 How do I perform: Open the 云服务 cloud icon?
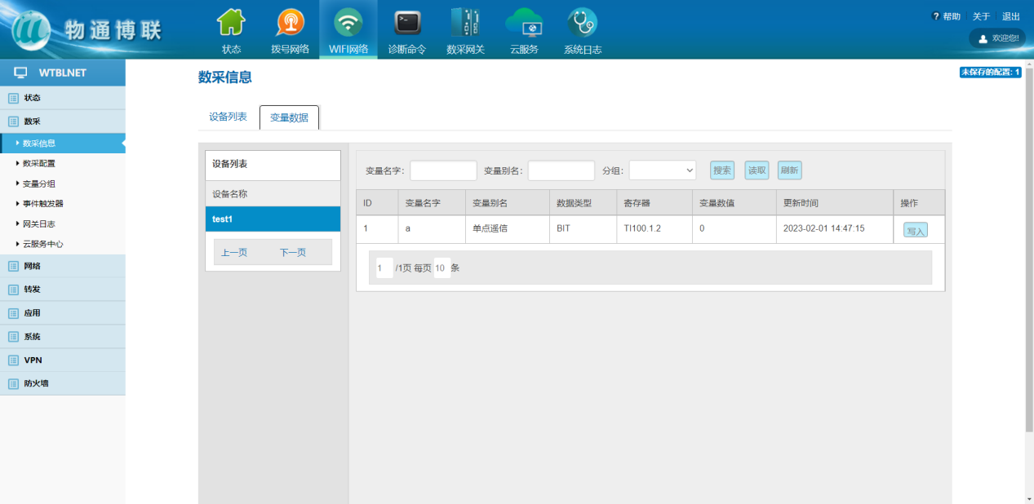coord(524,23)
